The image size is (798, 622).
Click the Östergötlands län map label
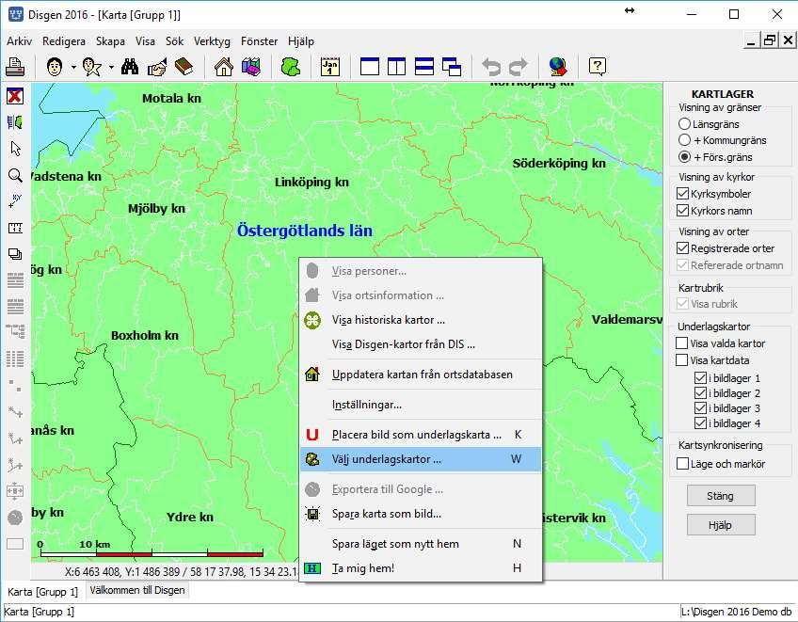[304, 231]
